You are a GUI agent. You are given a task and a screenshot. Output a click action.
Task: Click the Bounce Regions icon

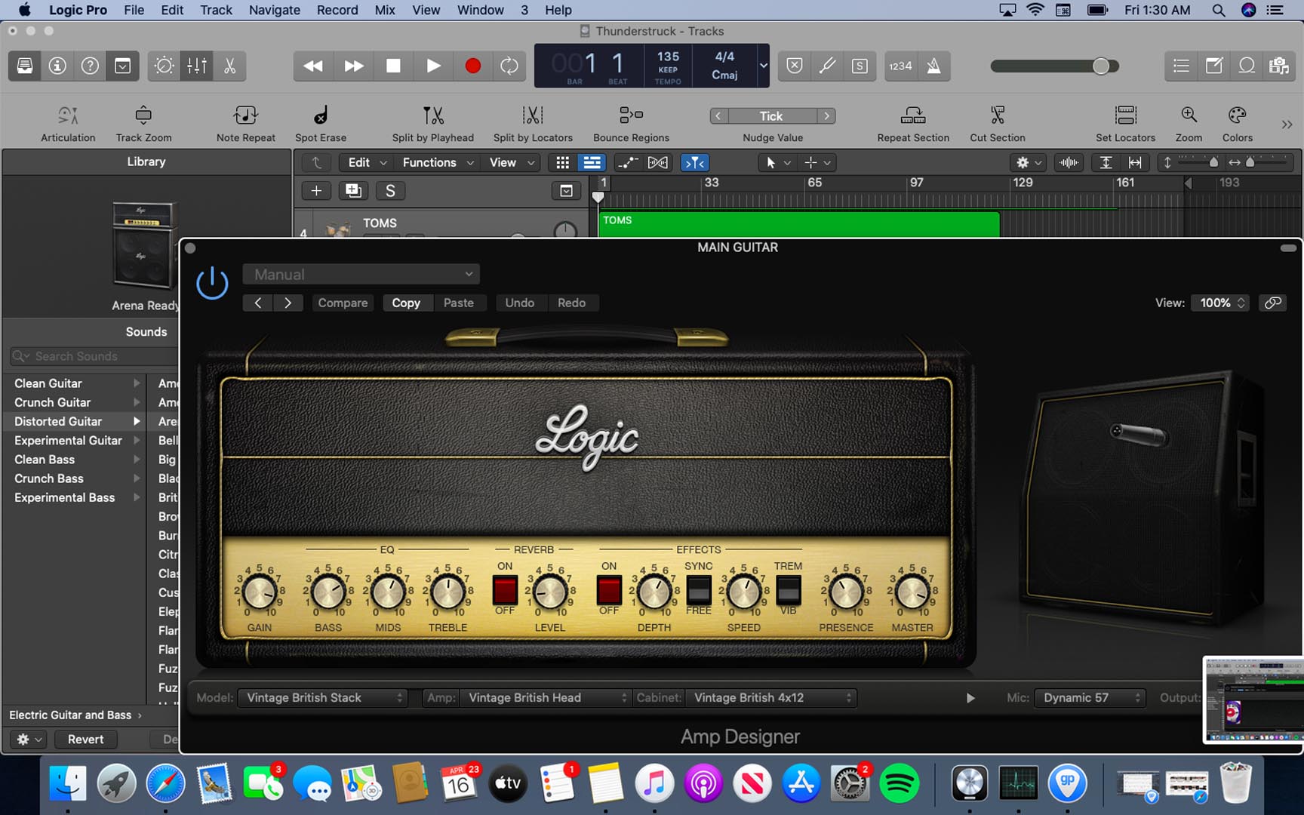tap(631, 115)
